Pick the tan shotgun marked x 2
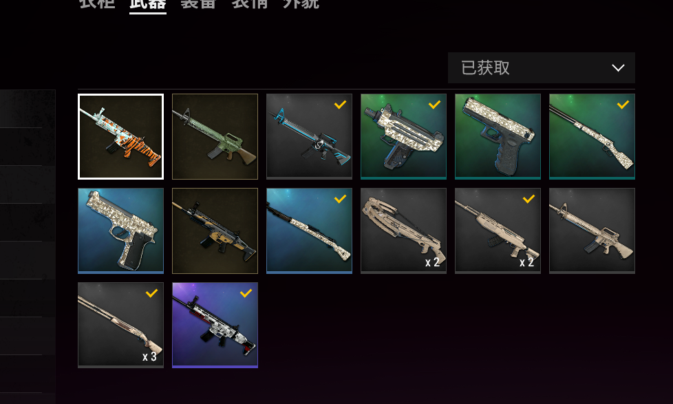The image size is (673, 404). pos(498,231)
